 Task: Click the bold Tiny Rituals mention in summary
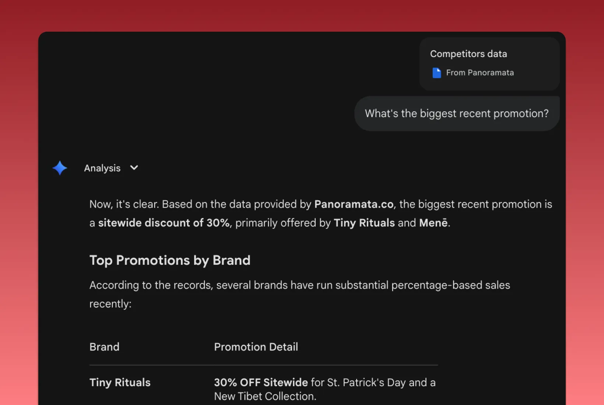point(364,223)
